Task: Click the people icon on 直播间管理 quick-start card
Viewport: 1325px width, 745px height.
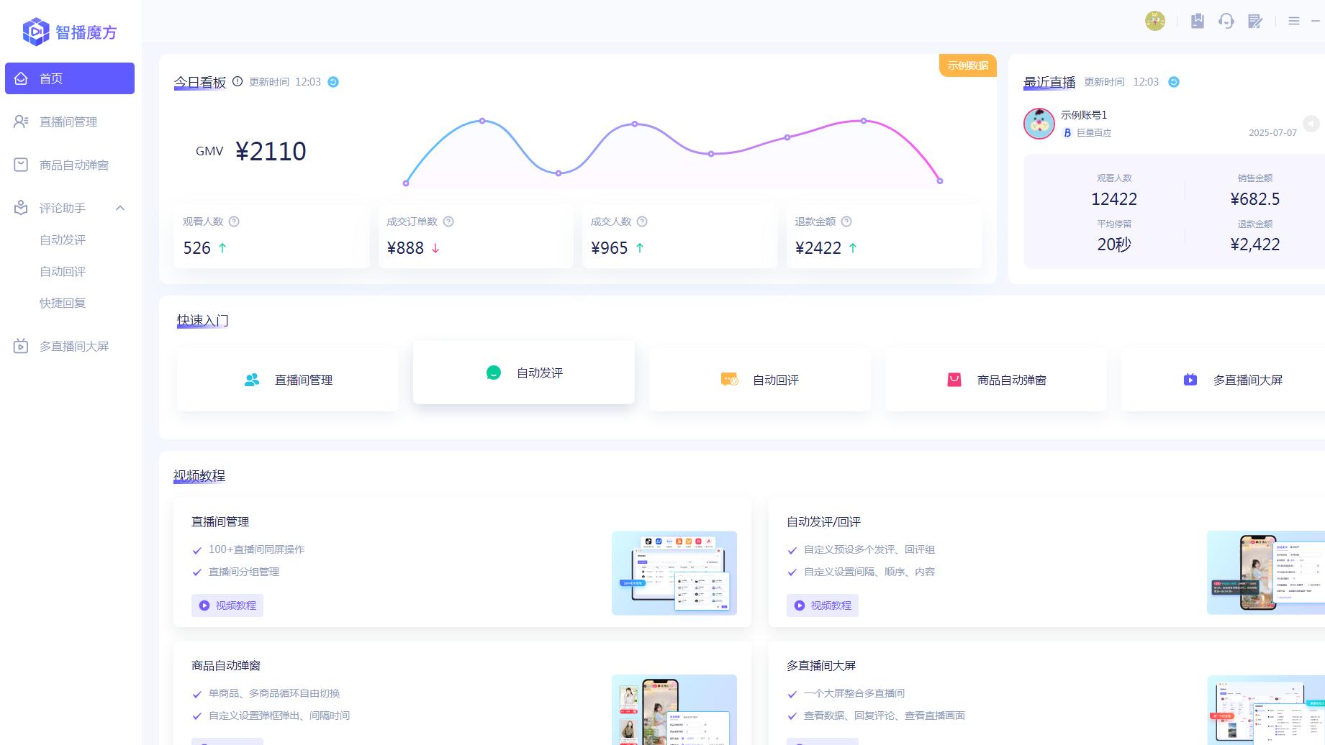Action: [x=252, y=380]
